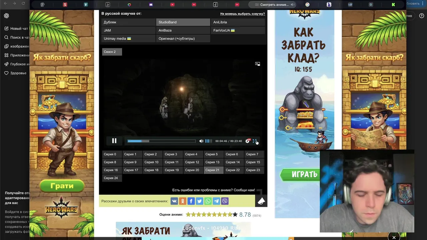427x240 pixels.
Task: Choose FanVoxUA voiceover
Action: point(238,30)
